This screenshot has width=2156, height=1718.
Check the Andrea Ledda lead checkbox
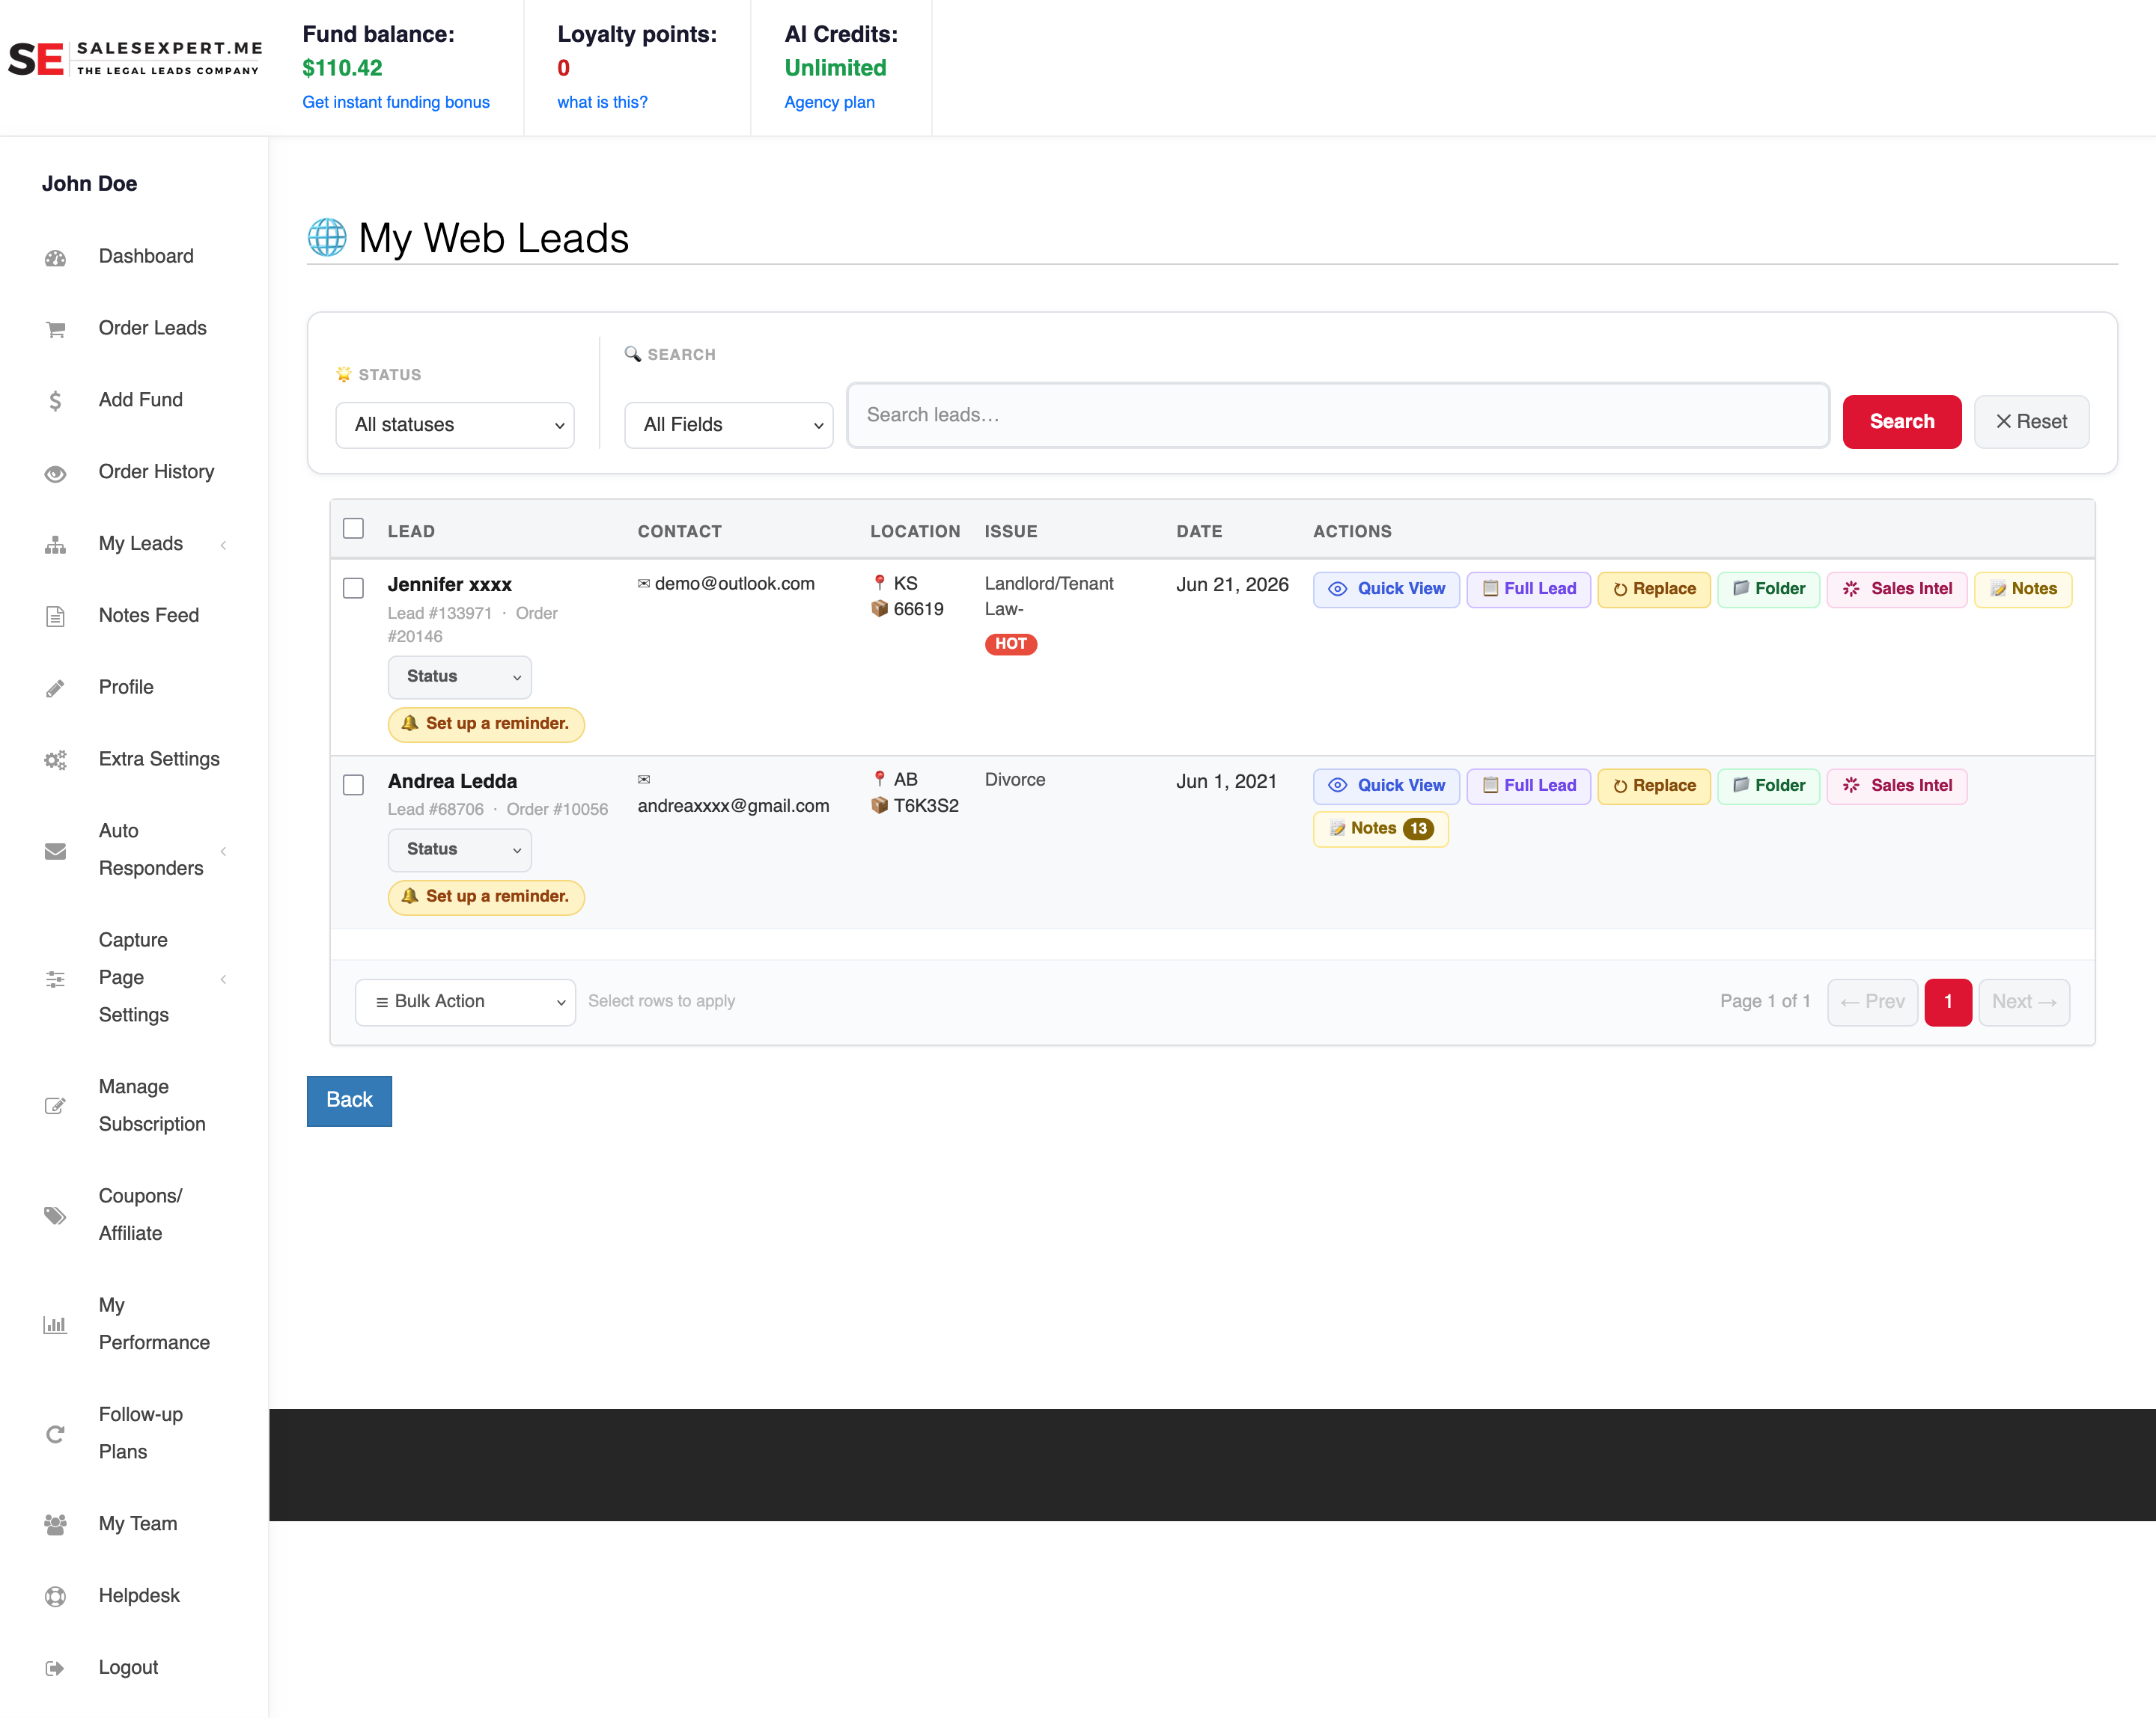pos(353,784)
